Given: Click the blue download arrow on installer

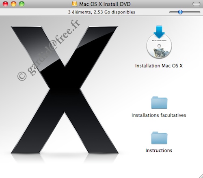Looking at the screenshot, I should click(x=159, y=32).
